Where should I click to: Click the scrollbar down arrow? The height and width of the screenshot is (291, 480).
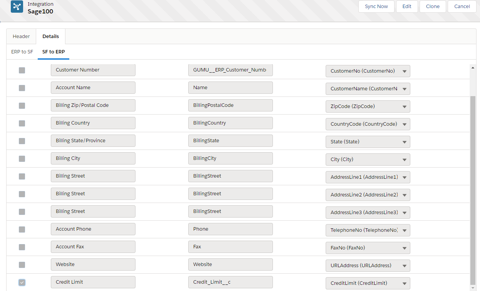[473, 288]
